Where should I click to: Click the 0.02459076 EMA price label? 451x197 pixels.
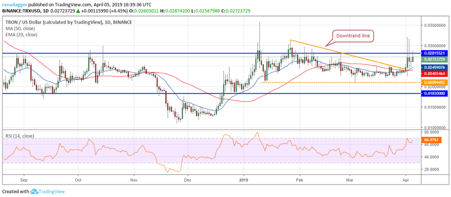(434, 68)
